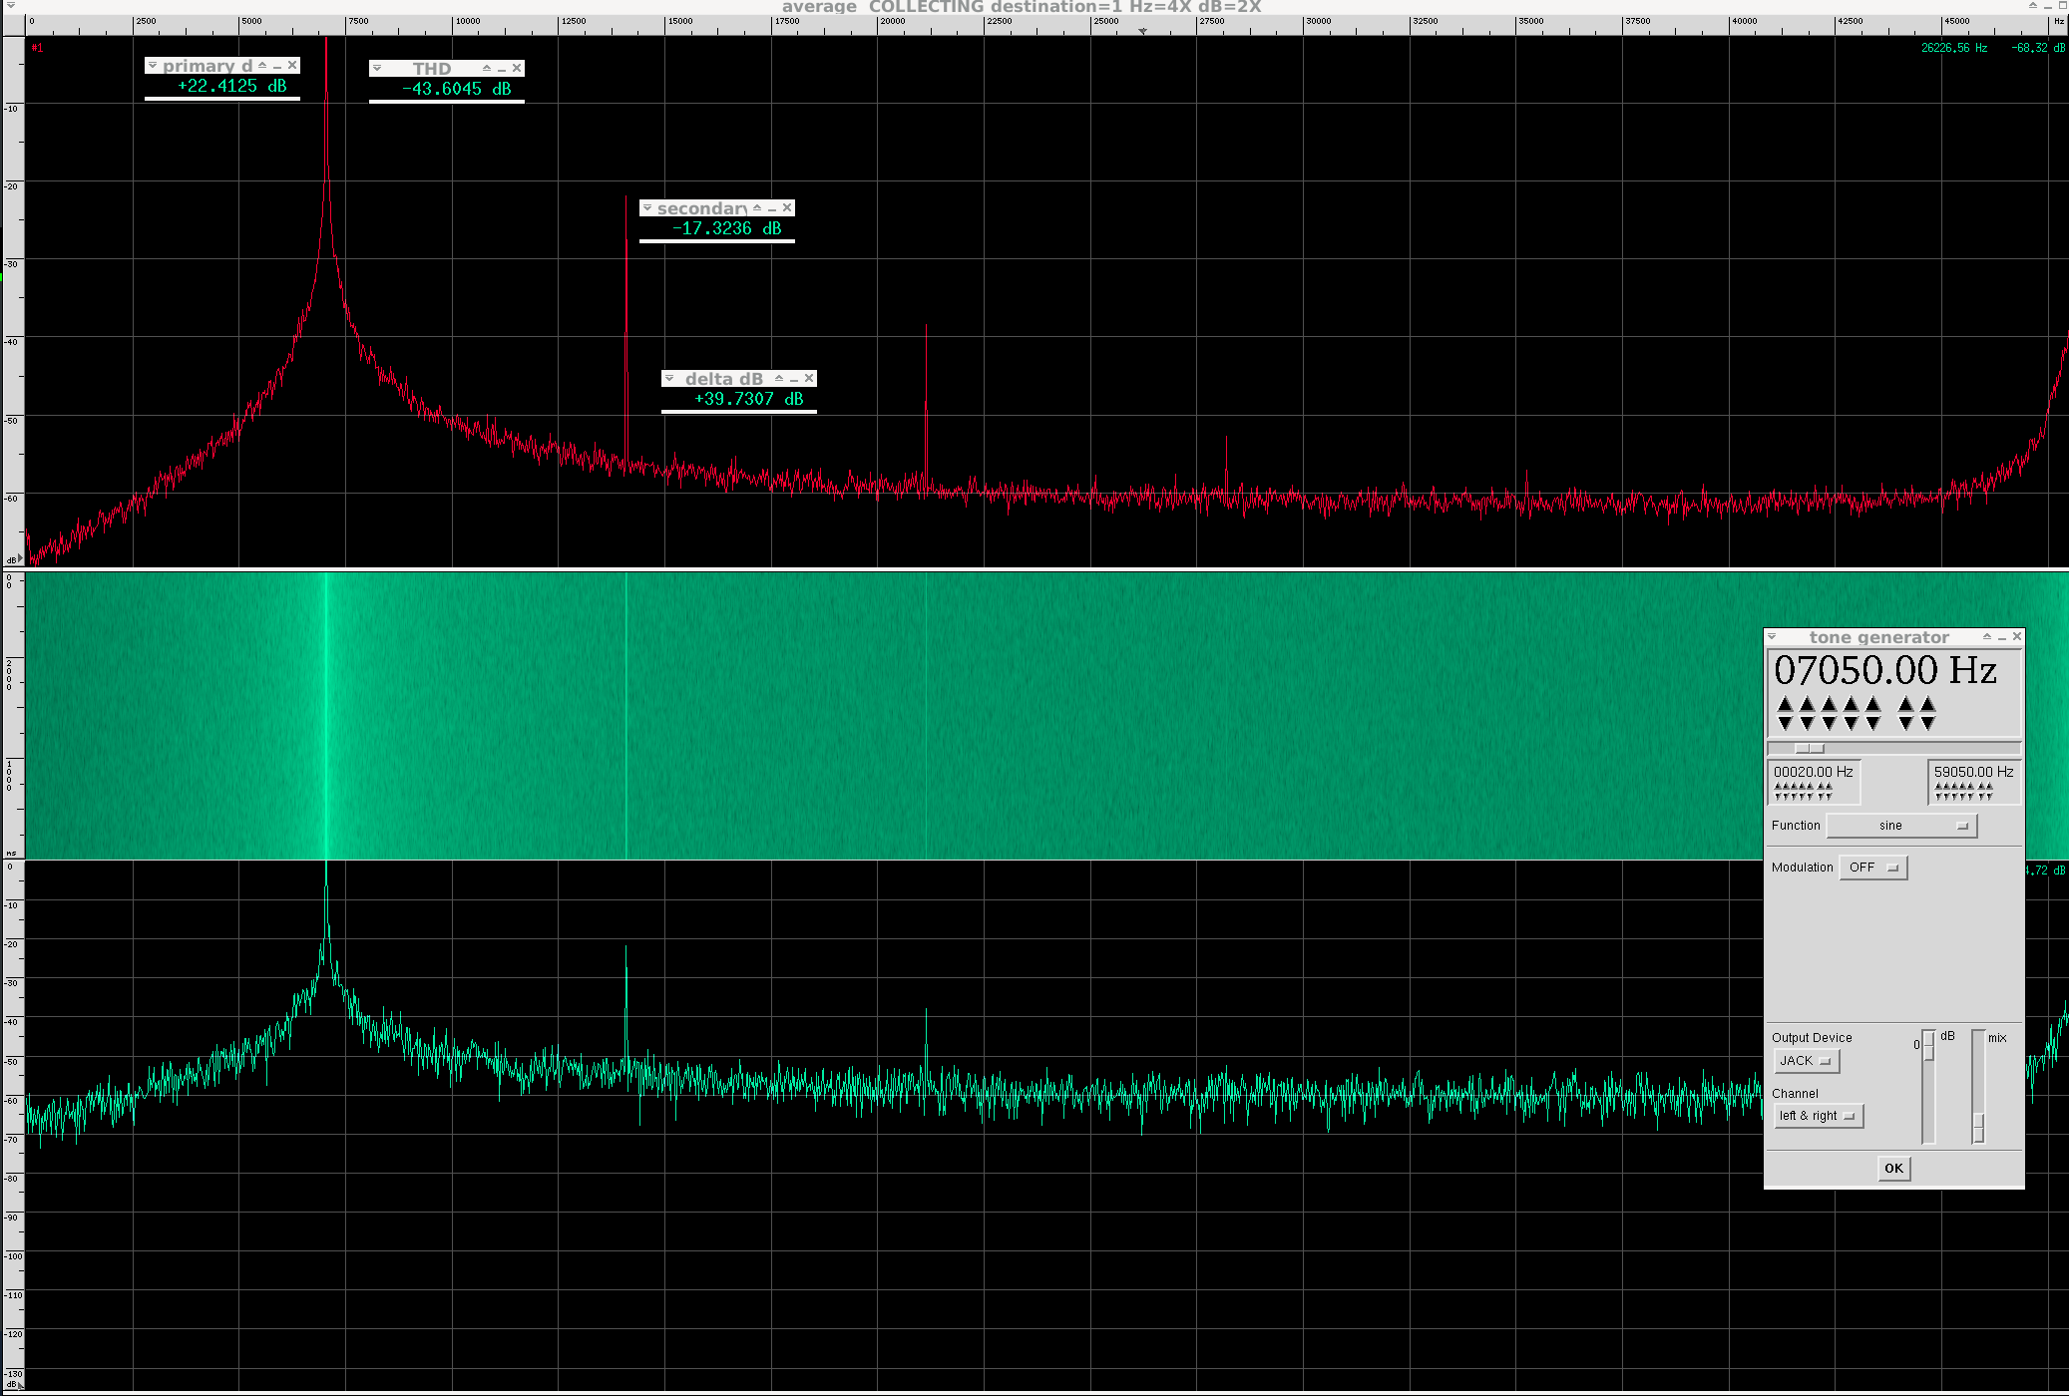Open the Function waveform dropdown showing sine
Image resolution: width=2069 pixels, height=1396 pixels.
click(1901, 826)
